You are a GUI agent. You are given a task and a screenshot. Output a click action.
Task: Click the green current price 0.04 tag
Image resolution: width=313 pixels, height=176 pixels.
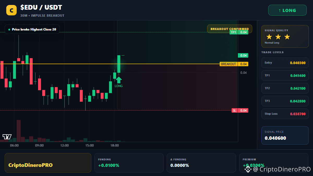pyautogui.click(x=243, y=56)
